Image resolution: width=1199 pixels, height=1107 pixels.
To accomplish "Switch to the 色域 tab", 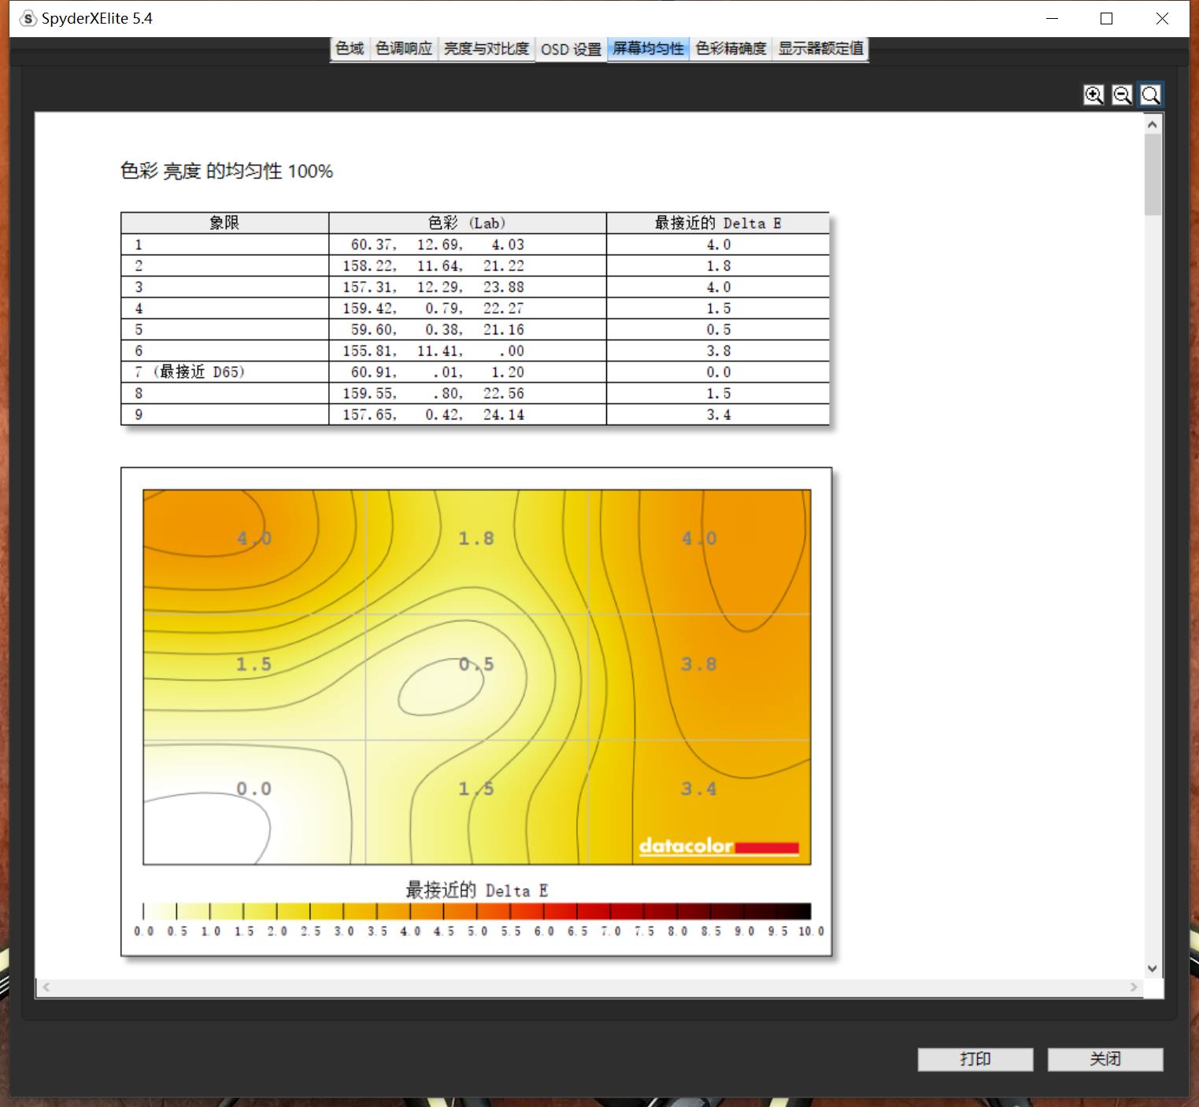I will pyautogui.click(x=350, y=49).
